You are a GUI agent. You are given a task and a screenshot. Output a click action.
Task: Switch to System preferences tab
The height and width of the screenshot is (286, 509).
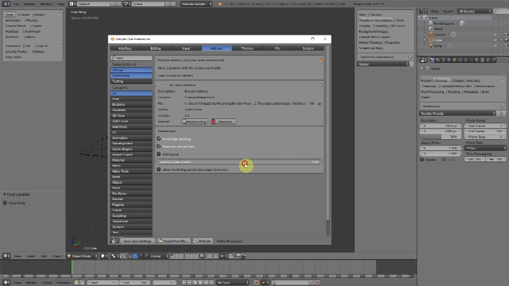(x=308, y=48)
